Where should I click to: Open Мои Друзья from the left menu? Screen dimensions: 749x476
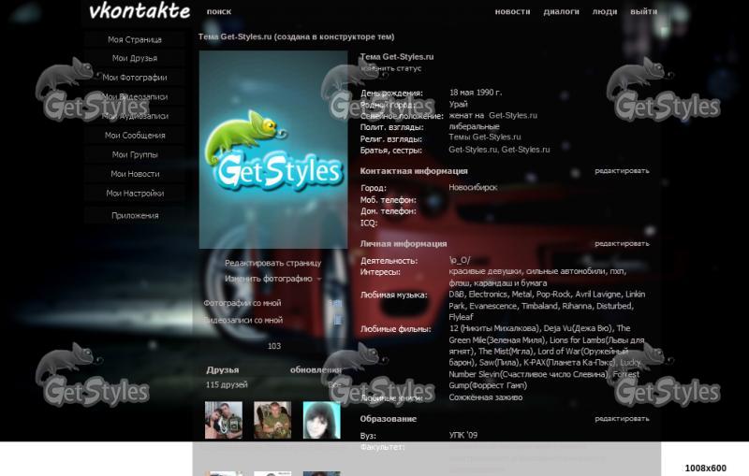tap(135, 58)
